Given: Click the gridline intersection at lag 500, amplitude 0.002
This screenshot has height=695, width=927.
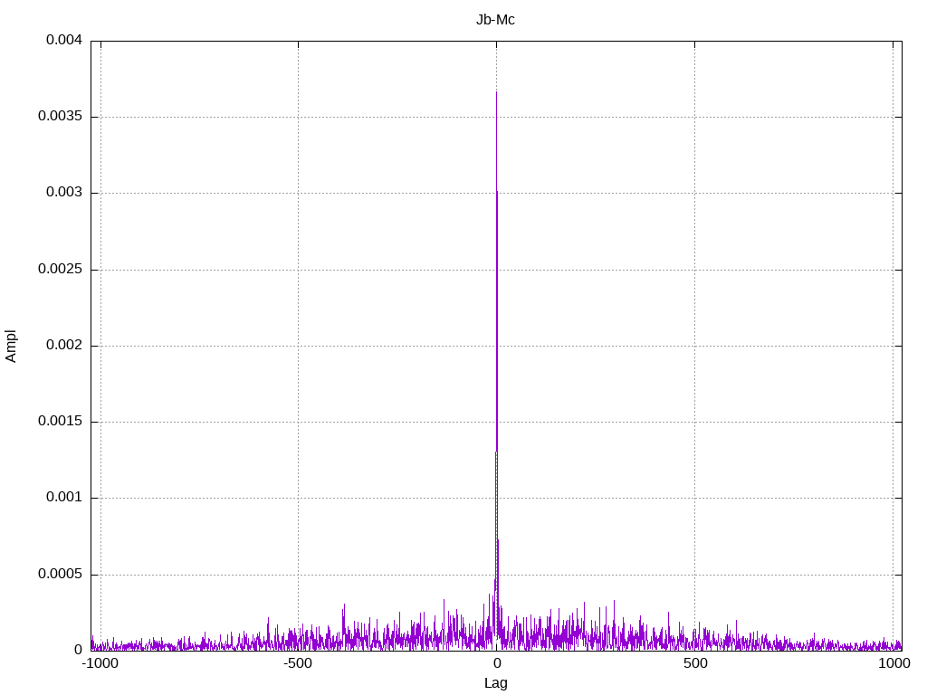Looking at the screenshot, I should coord(694,346).
